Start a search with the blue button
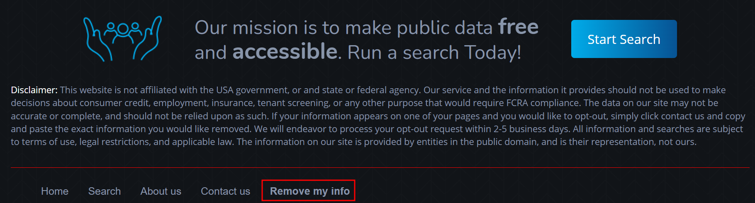Viewport: 755px width, 203px height. point(624,39)
